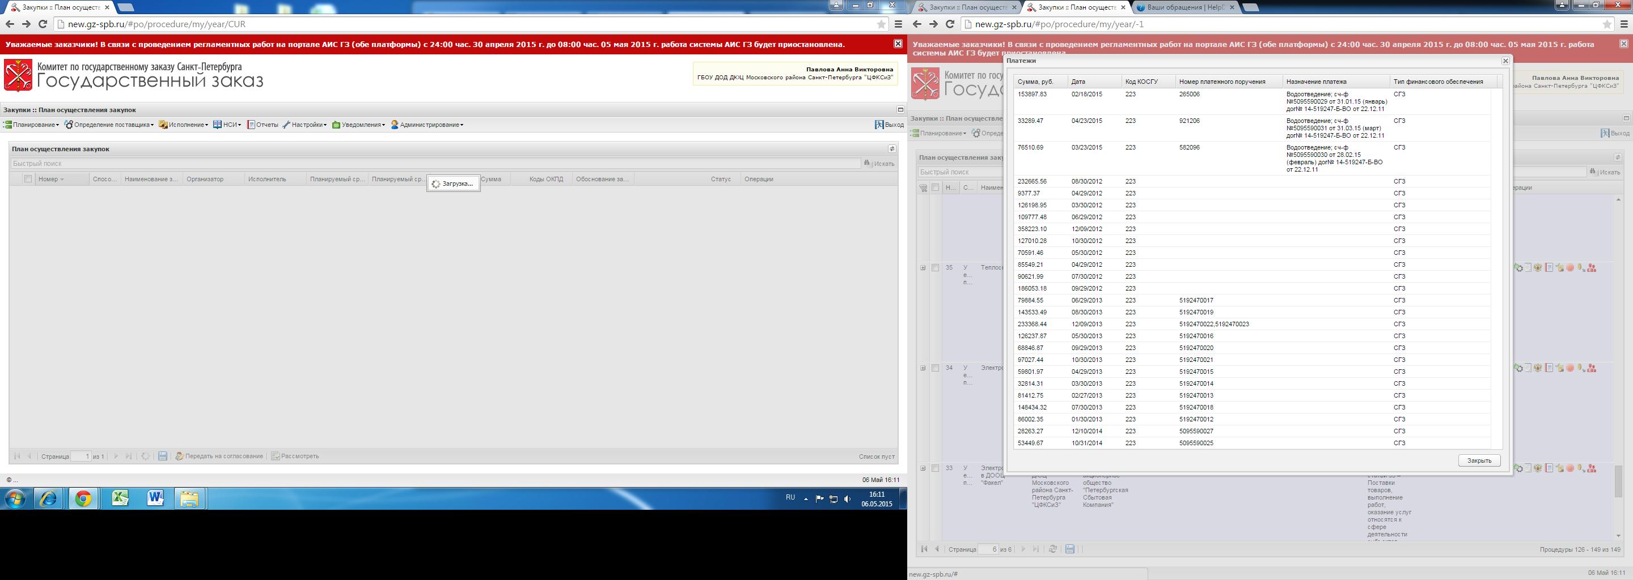The width and height of the screenshot is (1633, 580).
Task: Click the red people icon in row 34
Action: tap(1592, 368)
